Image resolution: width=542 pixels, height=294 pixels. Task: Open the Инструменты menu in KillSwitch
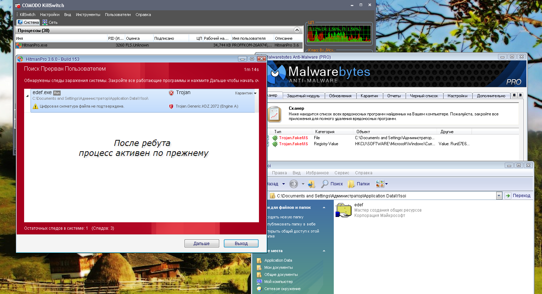[88, 15]
